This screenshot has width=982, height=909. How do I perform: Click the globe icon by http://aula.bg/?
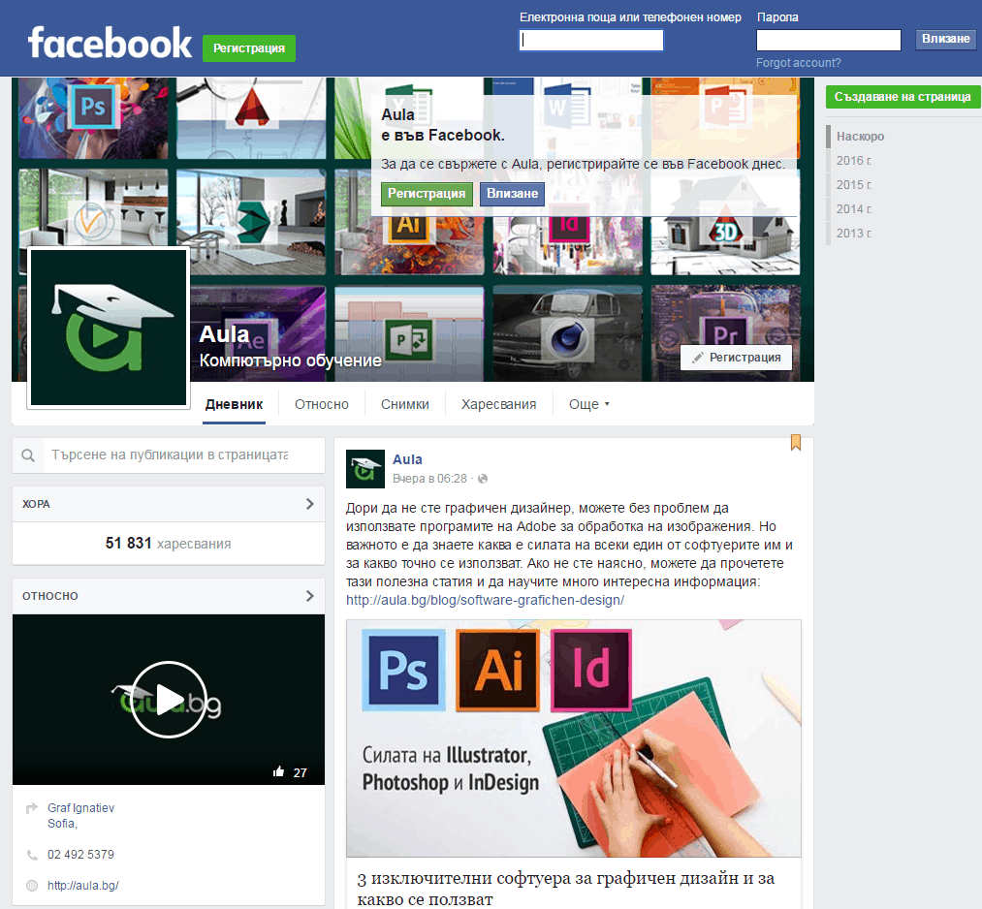pyautogui.click(x=32, y=886)
